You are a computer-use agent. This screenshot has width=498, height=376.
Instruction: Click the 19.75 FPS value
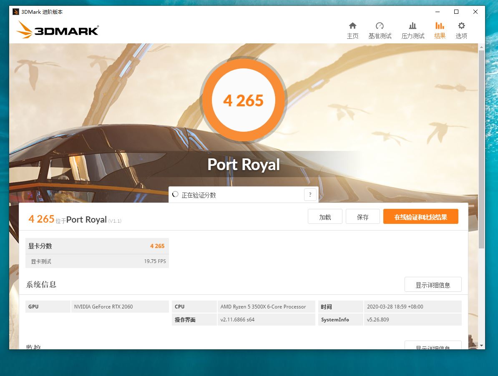[155, 261]
